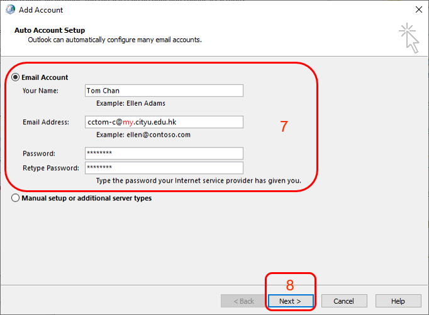Click into the Email Address field
The image size is (429, 315).
click(x=164, y=122)
